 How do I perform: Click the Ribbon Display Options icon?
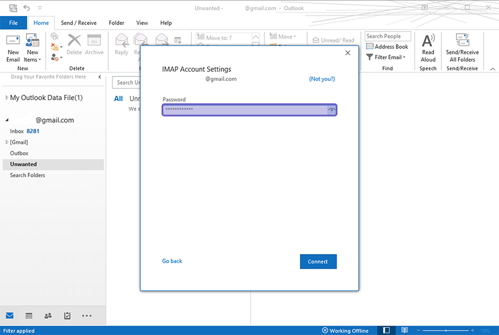point(425,8)
